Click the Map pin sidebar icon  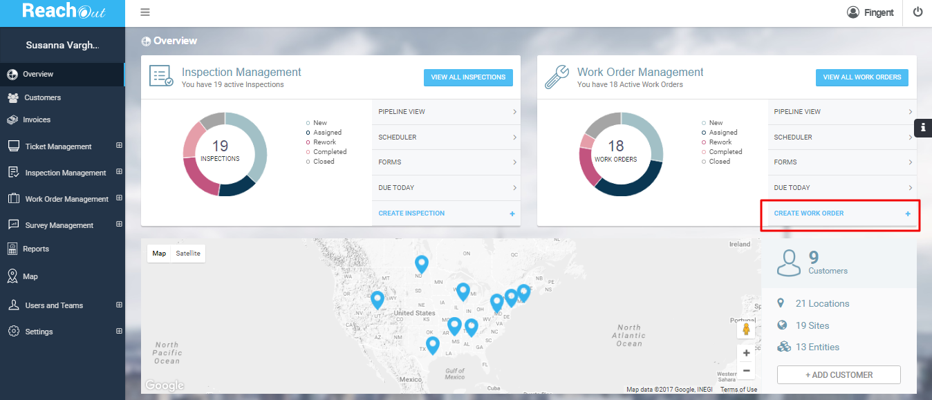coord(12,276)
